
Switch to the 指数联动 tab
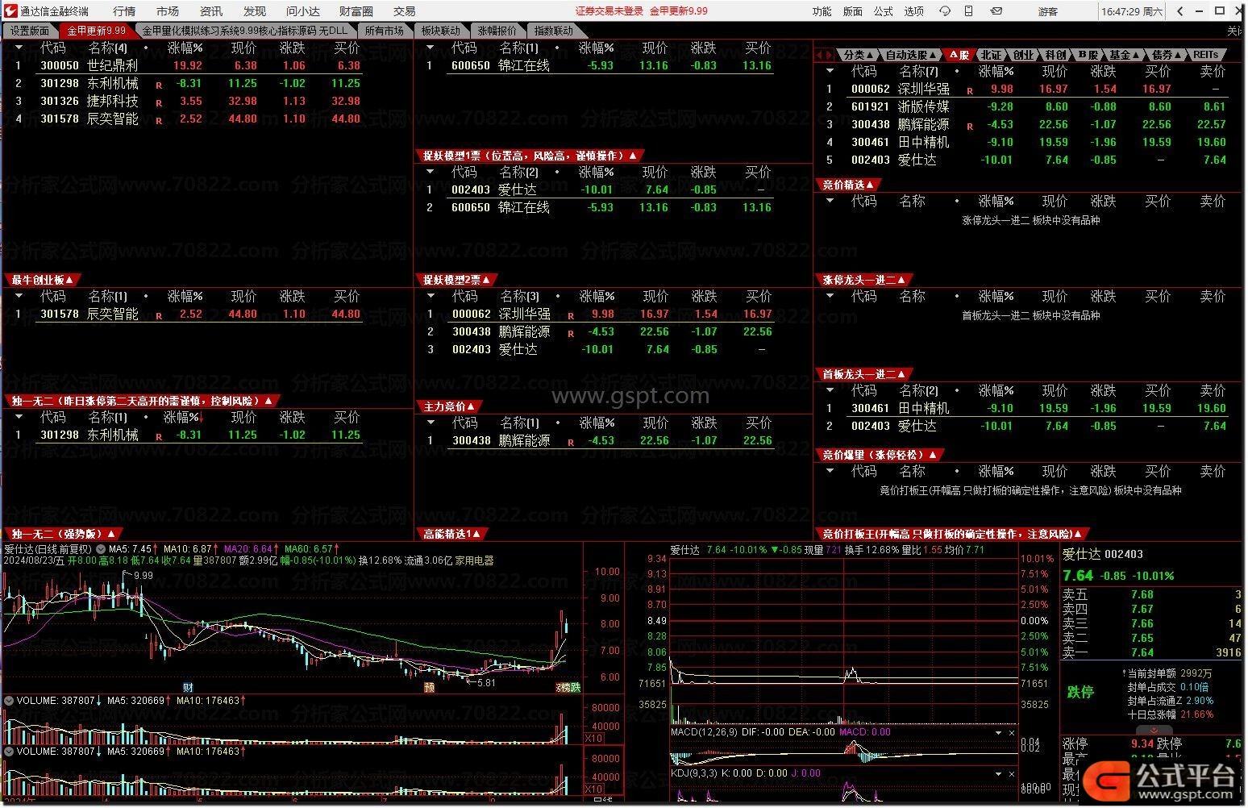pos(554,31)
